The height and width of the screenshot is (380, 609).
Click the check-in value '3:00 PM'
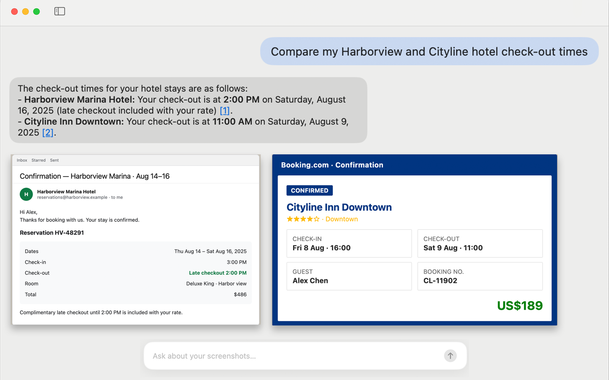coord(236,262)
